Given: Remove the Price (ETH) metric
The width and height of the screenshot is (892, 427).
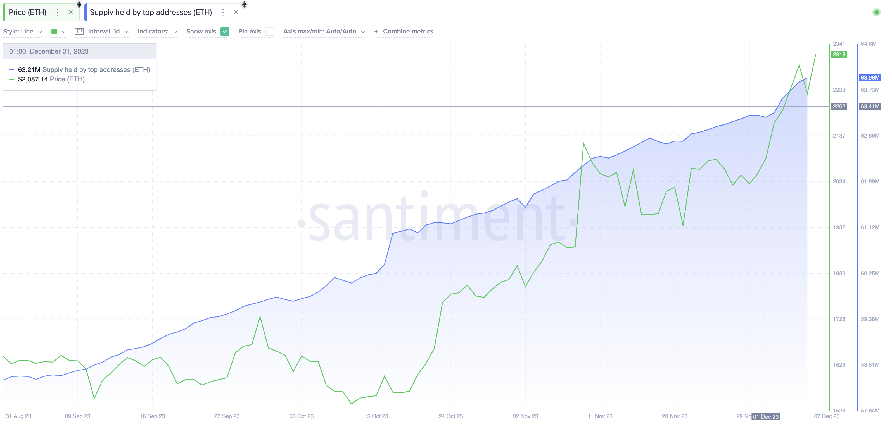Looking at the screenshot, I should [x=71, y=12].
